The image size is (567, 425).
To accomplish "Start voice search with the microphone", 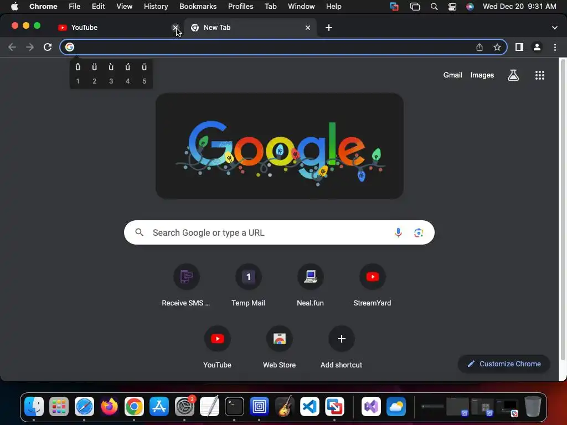I will pyautogui.click(x=398, y=233).
